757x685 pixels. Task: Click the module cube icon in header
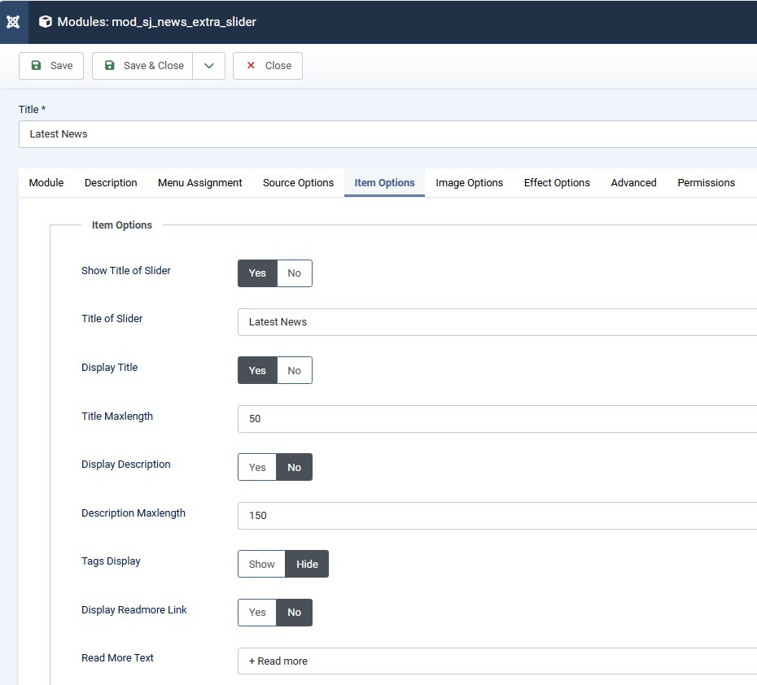[x=46, y=22]
